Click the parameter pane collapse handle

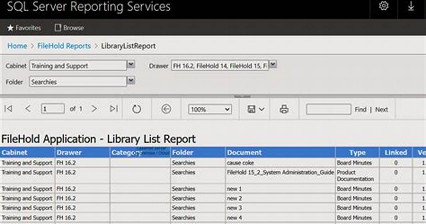pos(242,96)
